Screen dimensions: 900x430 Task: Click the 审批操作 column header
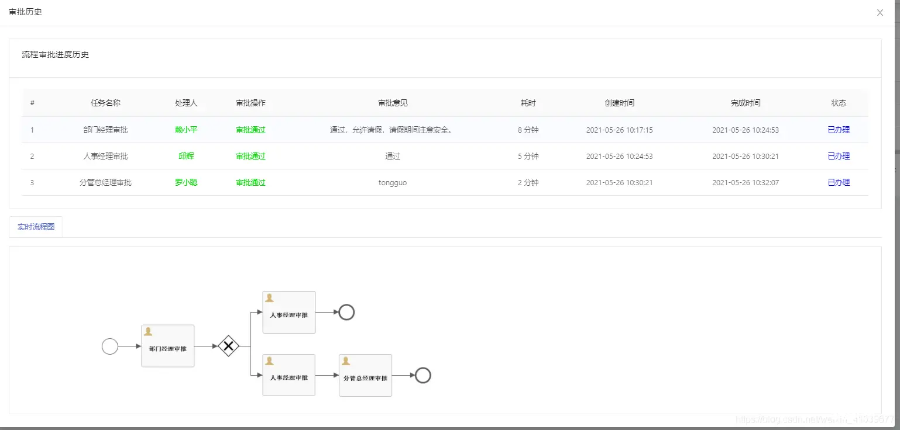(x=250, y=103)
